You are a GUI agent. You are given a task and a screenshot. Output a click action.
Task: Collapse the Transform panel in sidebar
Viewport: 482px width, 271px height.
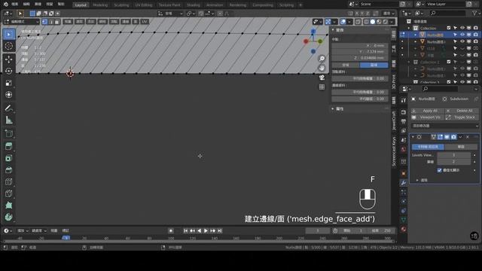[x=333, y=30]
